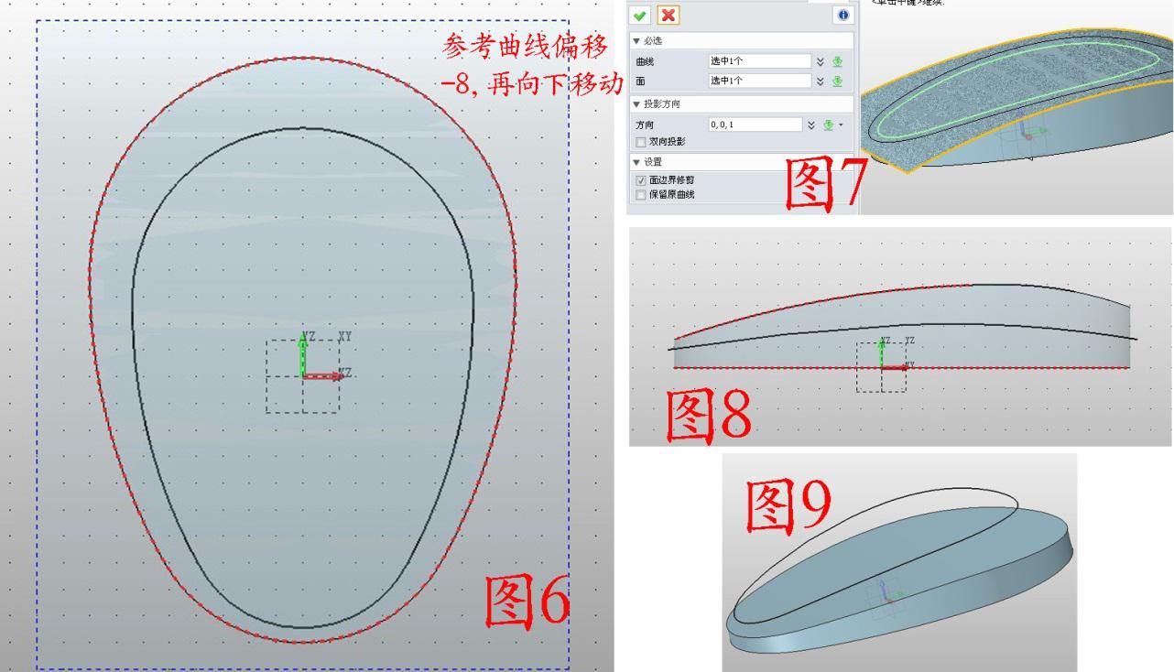Collapse the 设置 section
1174x672 pixels.
point(636,162)
